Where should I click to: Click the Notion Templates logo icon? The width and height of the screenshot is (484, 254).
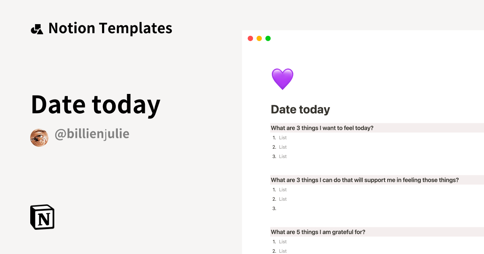[x=38, y=28]
